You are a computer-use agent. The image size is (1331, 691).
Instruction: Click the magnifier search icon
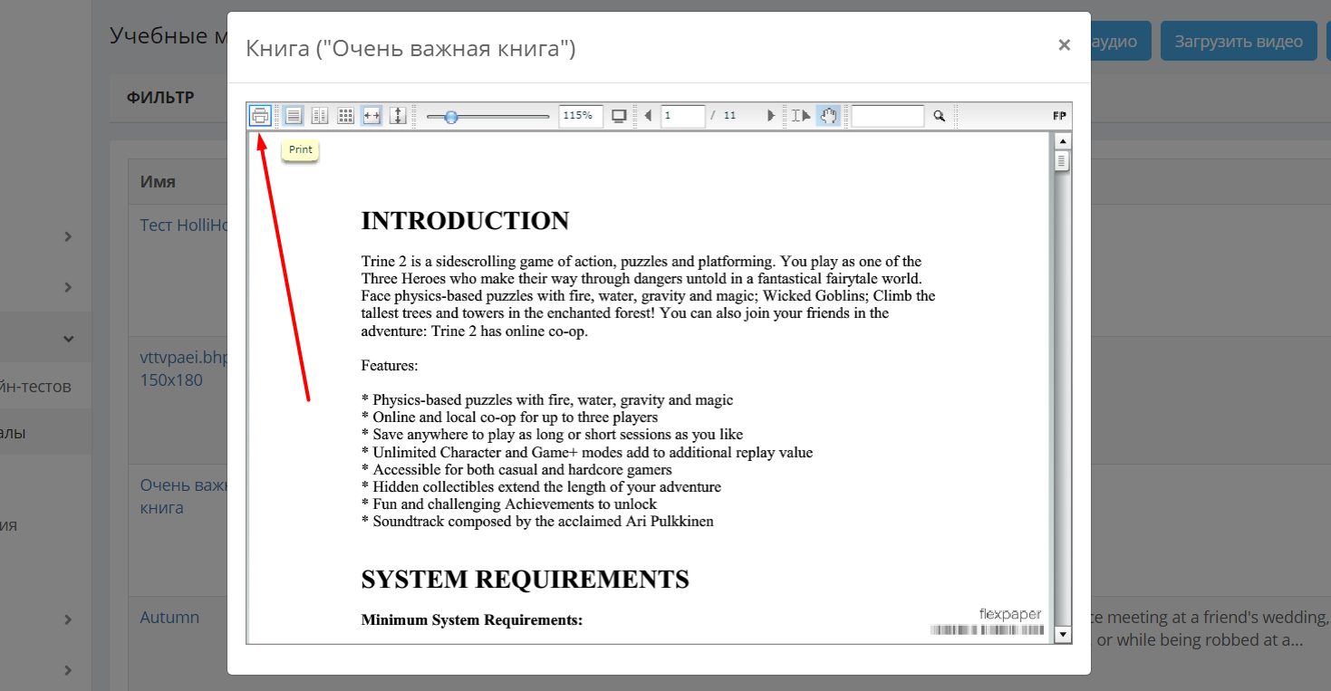click(940, 116)
